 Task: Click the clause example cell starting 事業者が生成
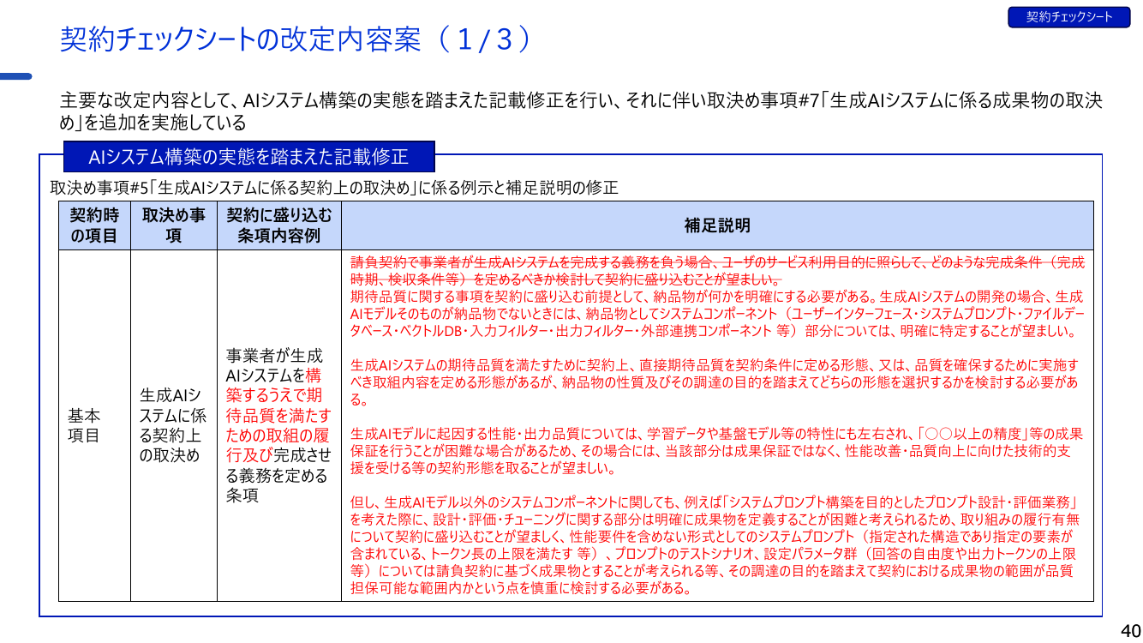pos(278,425)
